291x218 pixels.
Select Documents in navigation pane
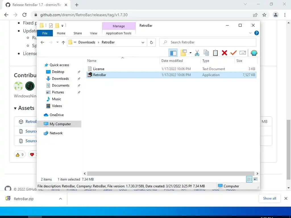pos(61,85)
